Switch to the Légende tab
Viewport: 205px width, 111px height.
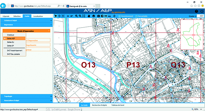pyautogui.click(x=6, y=16)
